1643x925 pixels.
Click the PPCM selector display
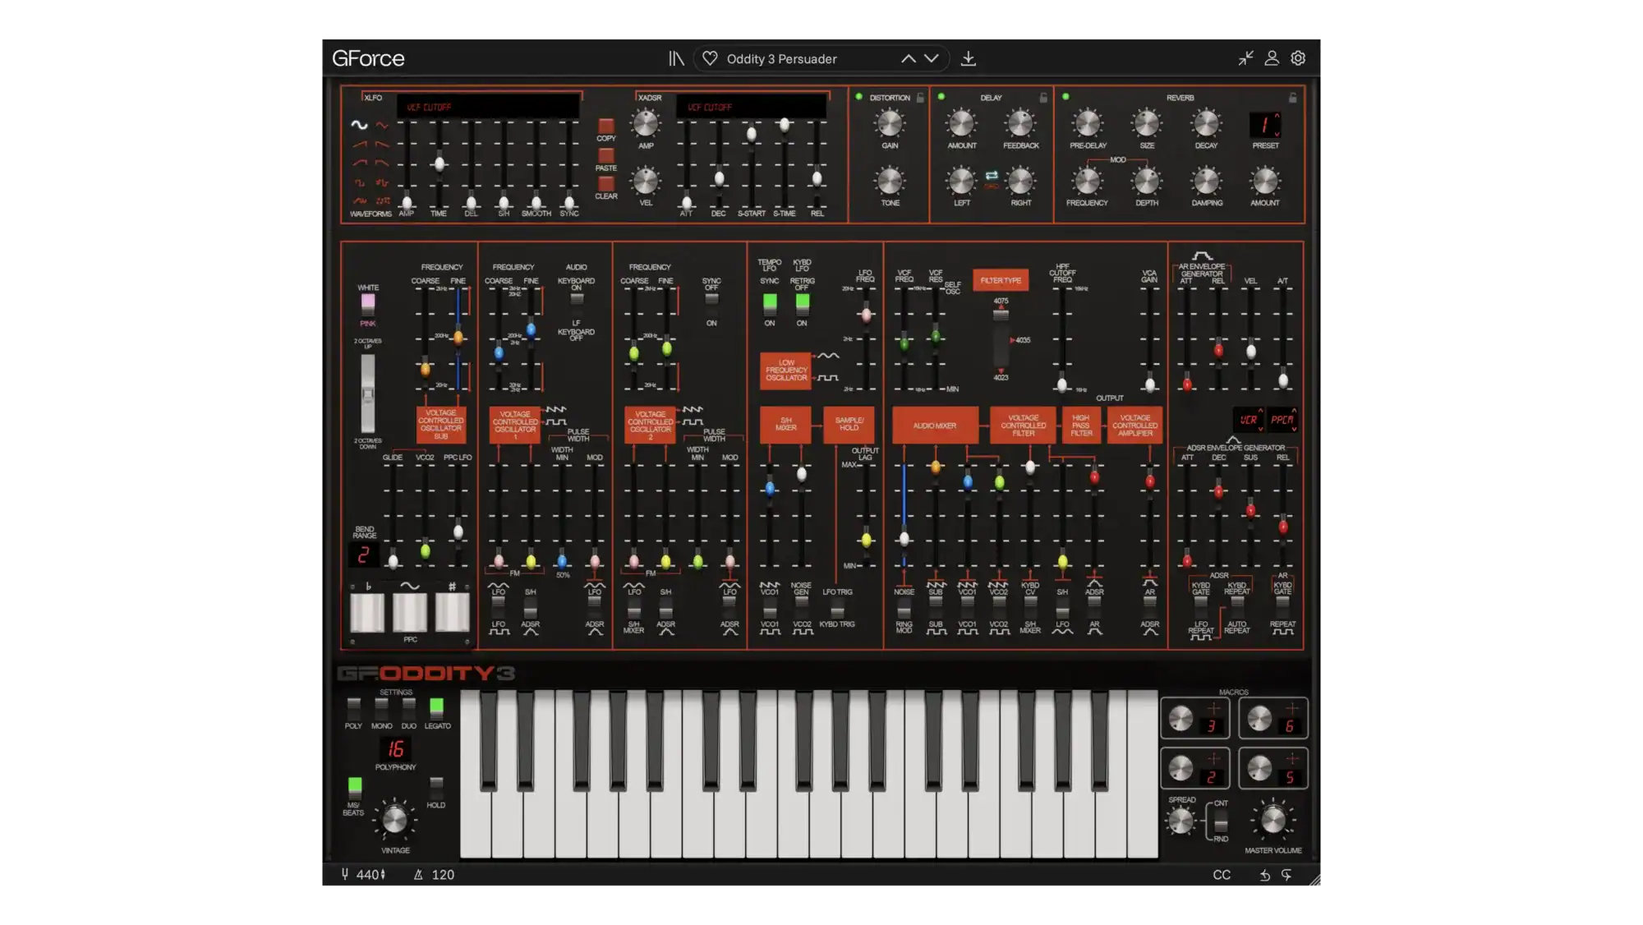pyautogui.click(x=1282, y=420)
